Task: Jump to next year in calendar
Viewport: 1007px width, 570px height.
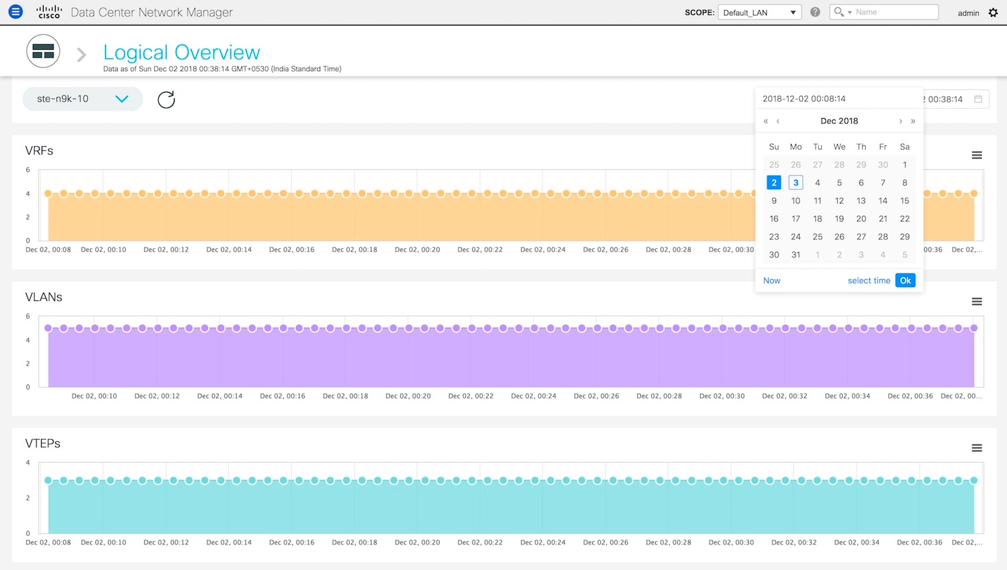Action: click(913, 121)
